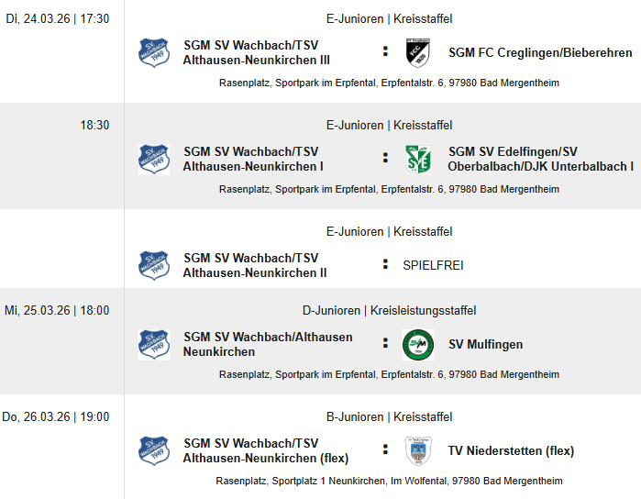Click the FC Creglingen club logo

(x=418, y=52)
